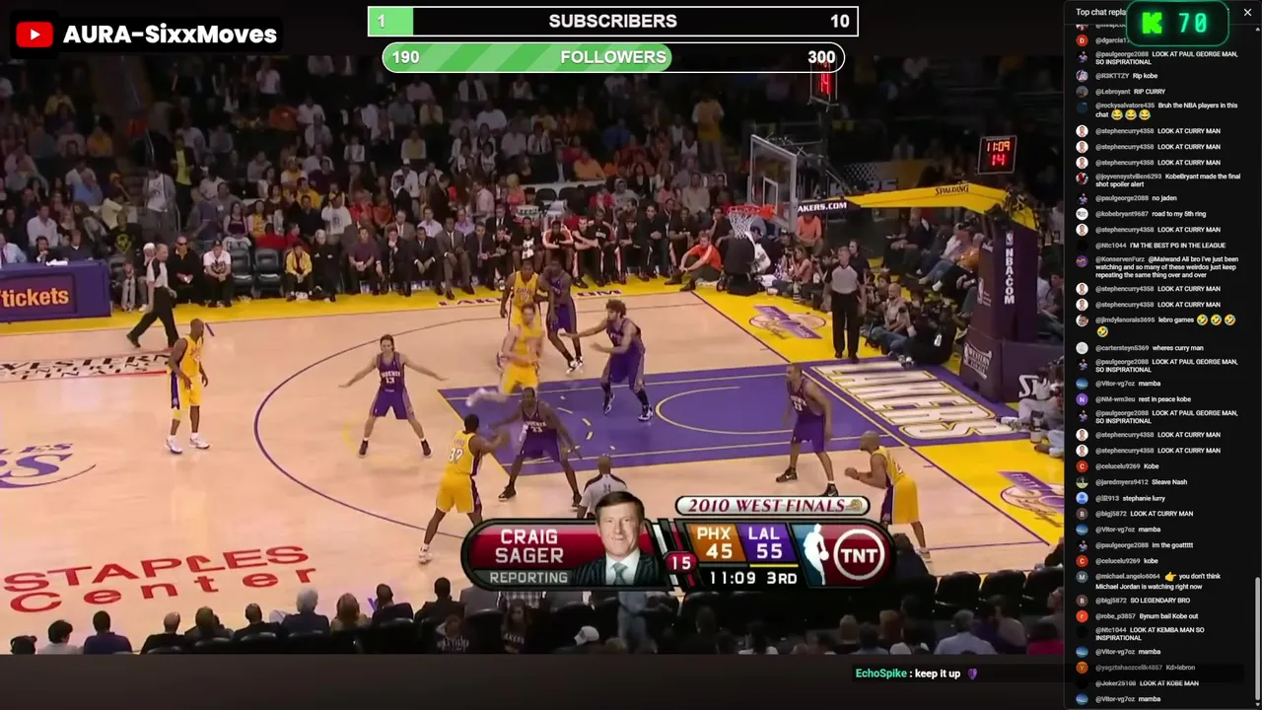The image size is (1262, 710).
Task: Click the avatar beside @KonservenFurz
Action: (1082, 261)
